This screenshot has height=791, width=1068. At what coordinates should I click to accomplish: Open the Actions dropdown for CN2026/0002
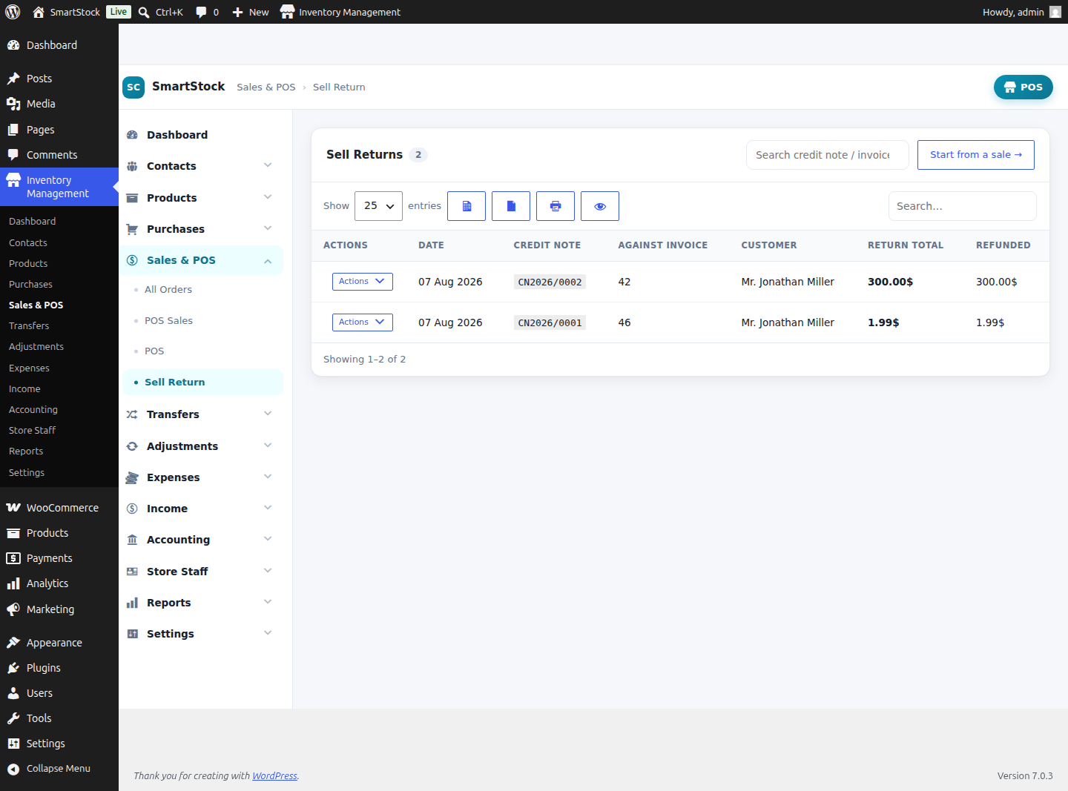tap(362, 282)
